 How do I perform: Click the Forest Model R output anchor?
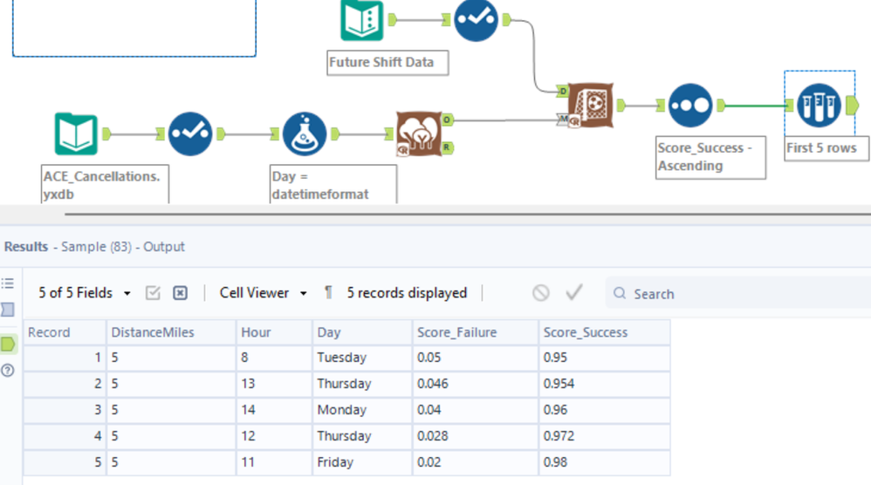coord(447,147)
